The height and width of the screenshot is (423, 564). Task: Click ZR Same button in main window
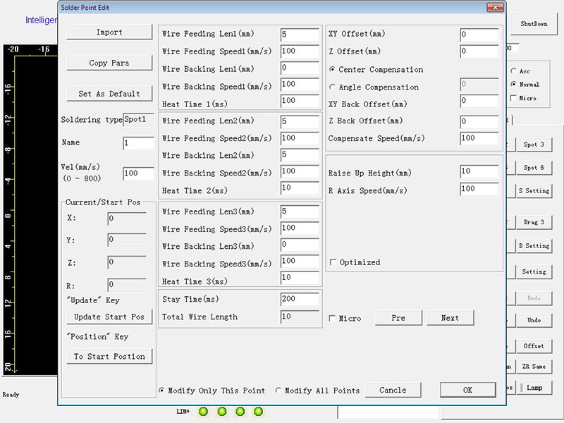tap(534, 366)
